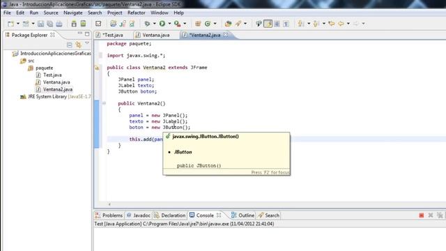This screenshot has height=251, width=446.
Task: Open the External Tools dropdown arrow
Action: tap(185, 24)
